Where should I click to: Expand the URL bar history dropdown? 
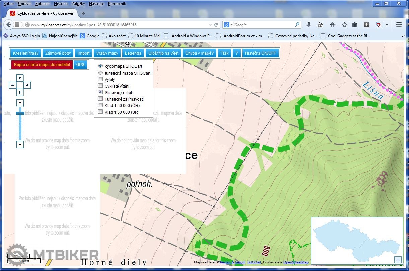210,25
